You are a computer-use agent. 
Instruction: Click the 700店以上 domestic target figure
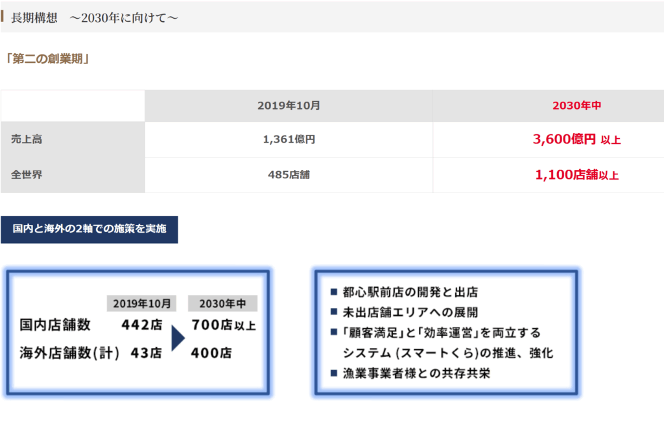(224, 325)
